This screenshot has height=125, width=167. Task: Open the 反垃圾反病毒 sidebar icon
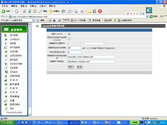(6, 64)
